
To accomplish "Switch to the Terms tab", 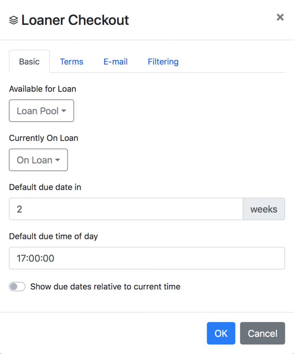I will click(71, 62).
